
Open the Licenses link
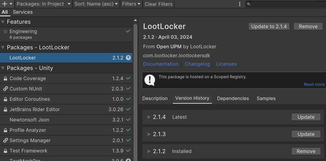pos(226,64)
